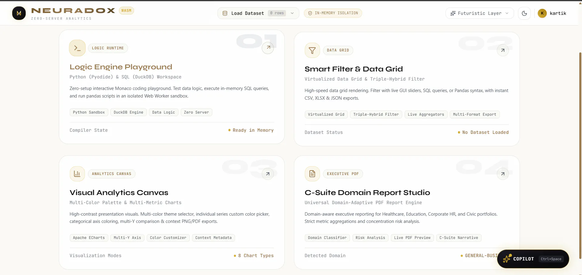582x275 pixels.
Task: Click the Detected Domain label
Action: (x=325, y=256)
